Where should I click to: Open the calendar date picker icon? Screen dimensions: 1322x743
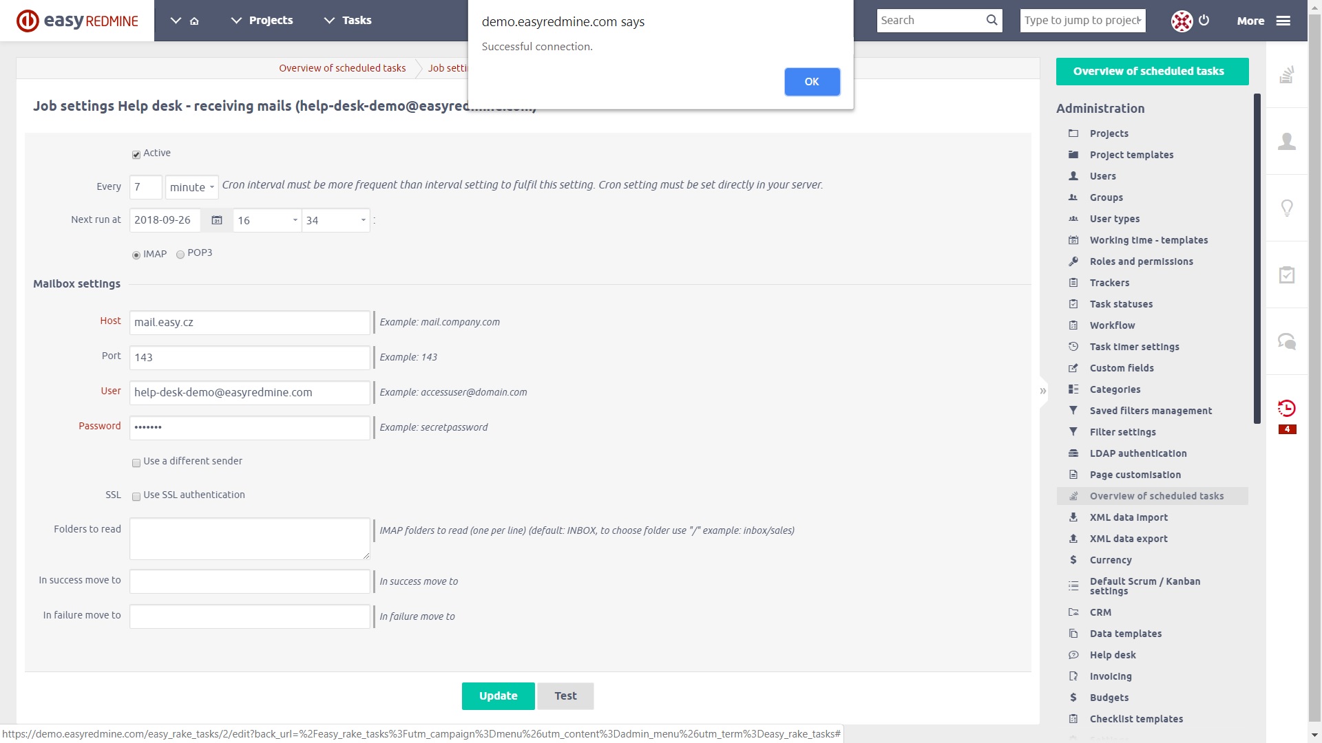pyautogui.click(x=217, y=220)
